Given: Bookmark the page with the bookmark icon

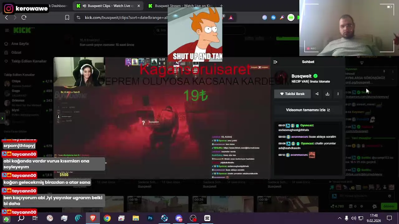Looking at the screenshot, I should pos(67,18).
